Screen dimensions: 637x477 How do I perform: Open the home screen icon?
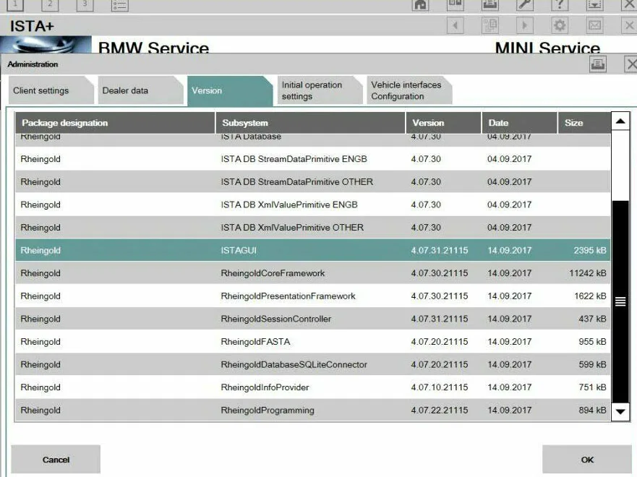point(421,4)
